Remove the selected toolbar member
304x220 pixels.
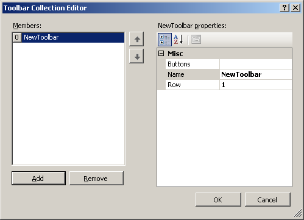tap(96, 179)
